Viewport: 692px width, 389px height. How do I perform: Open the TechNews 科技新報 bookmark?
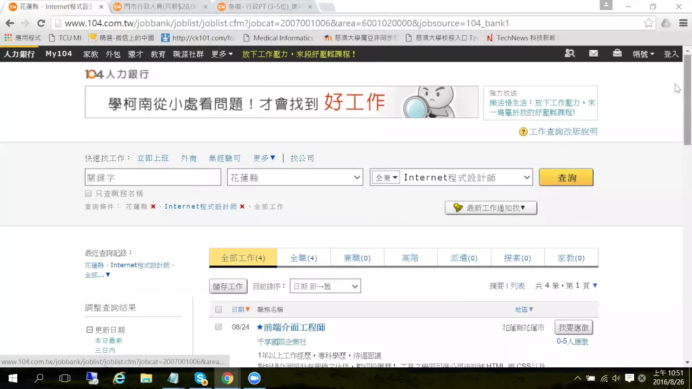click(520, 38)
